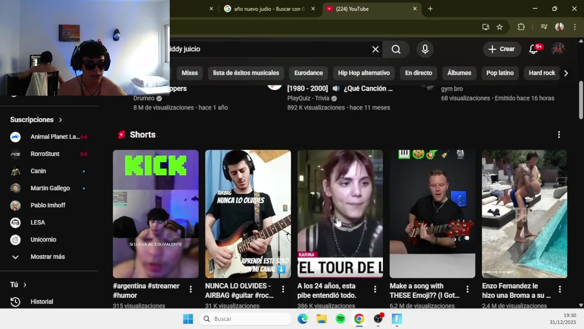The height and width of the screenshot is (329, 584).
Task: Open options for NUNCA LO OLVIDES short
Action: [283, 289]
